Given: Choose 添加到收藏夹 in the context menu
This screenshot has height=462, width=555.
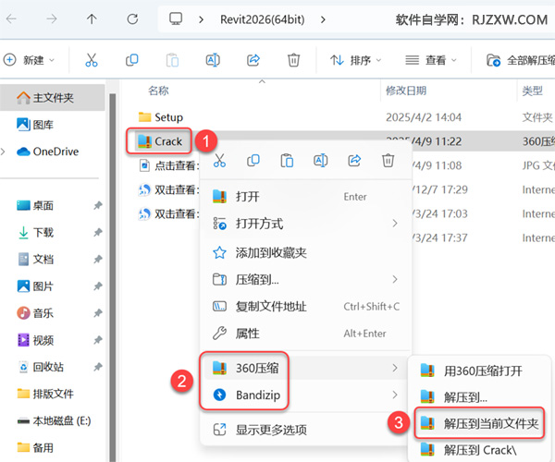Looking at the screenshot, I should click(305, 252).
